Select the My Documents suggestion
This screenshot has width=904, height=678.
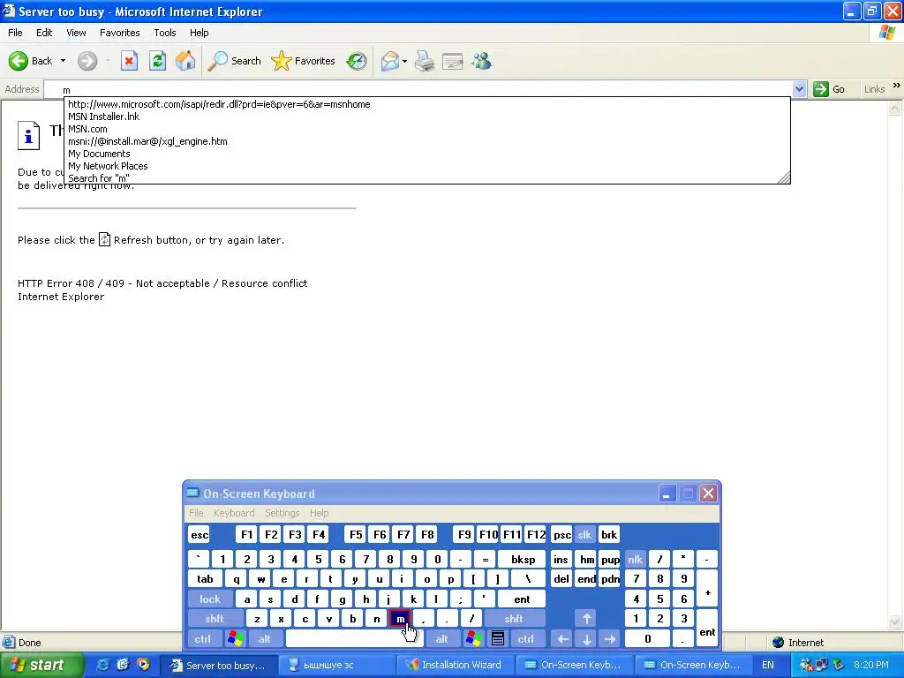(x=426, y=154)
